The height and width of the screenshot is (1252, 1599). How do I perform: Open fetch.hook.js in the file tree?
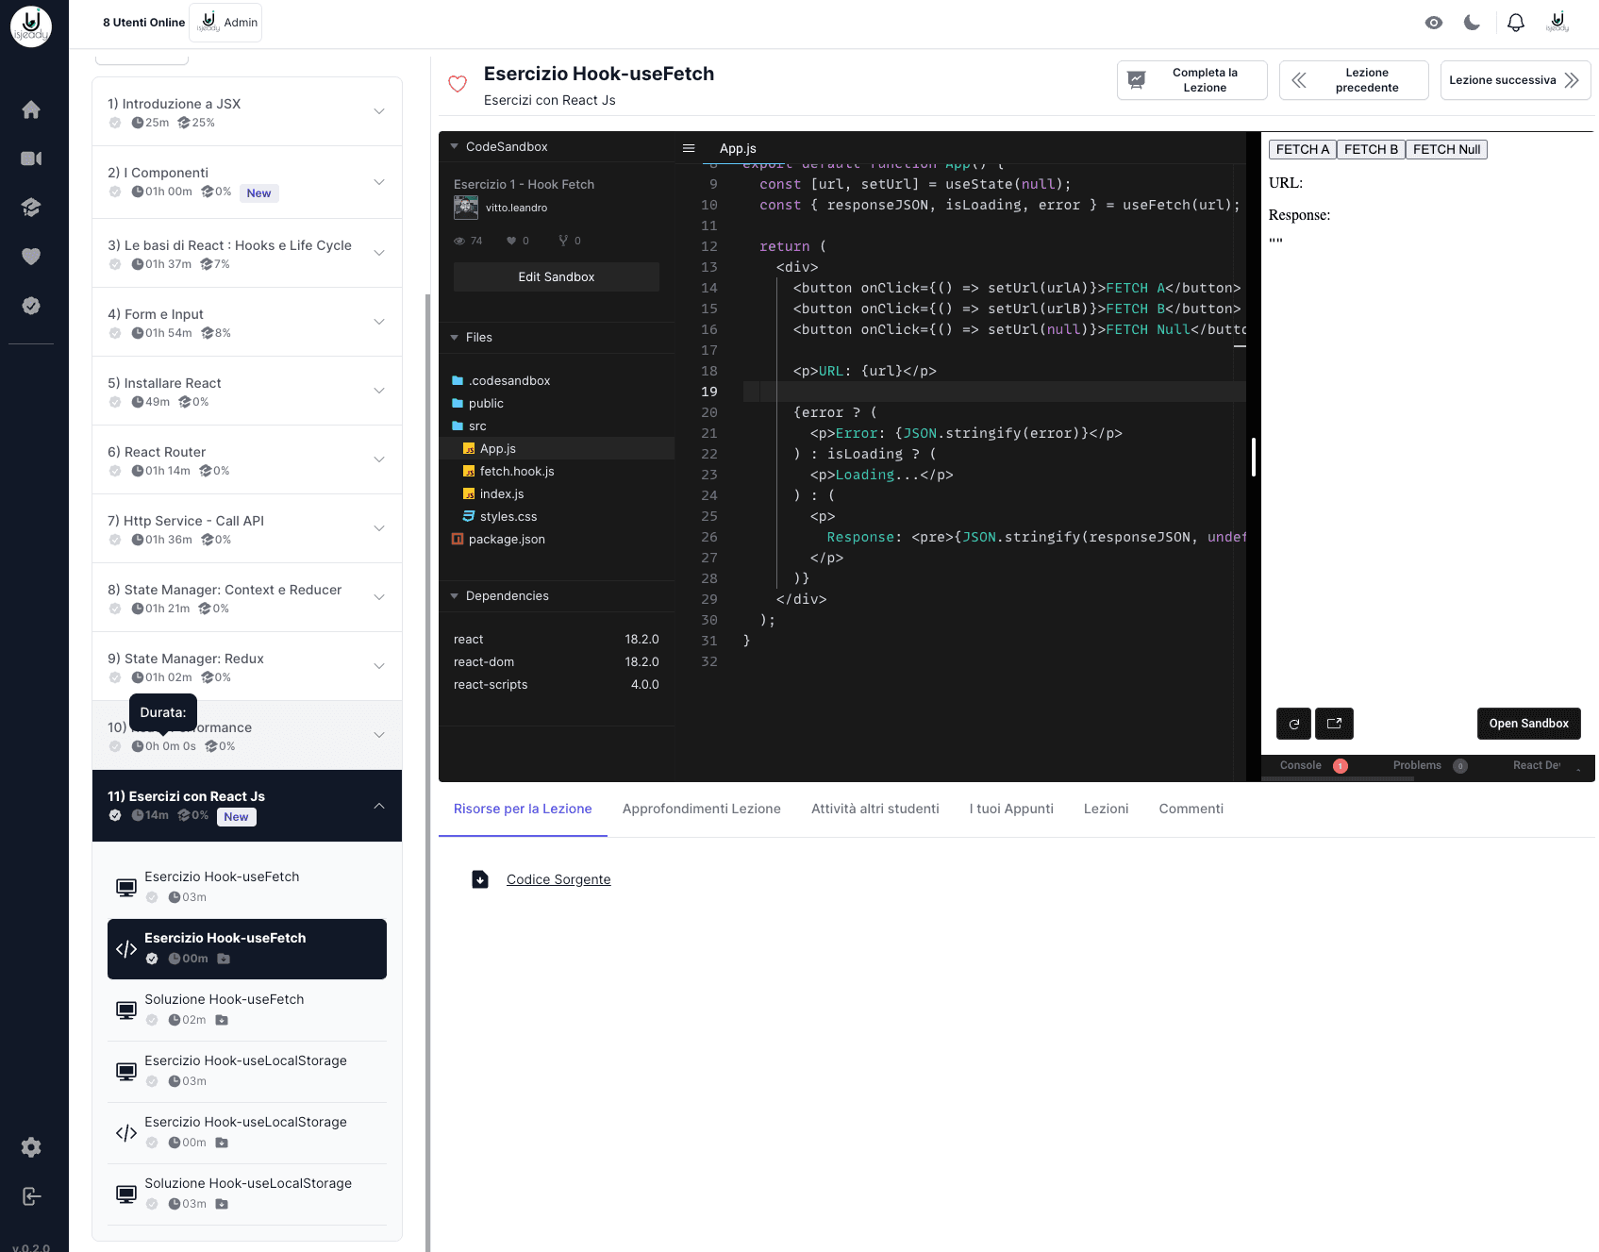click(x=516, y=471)
